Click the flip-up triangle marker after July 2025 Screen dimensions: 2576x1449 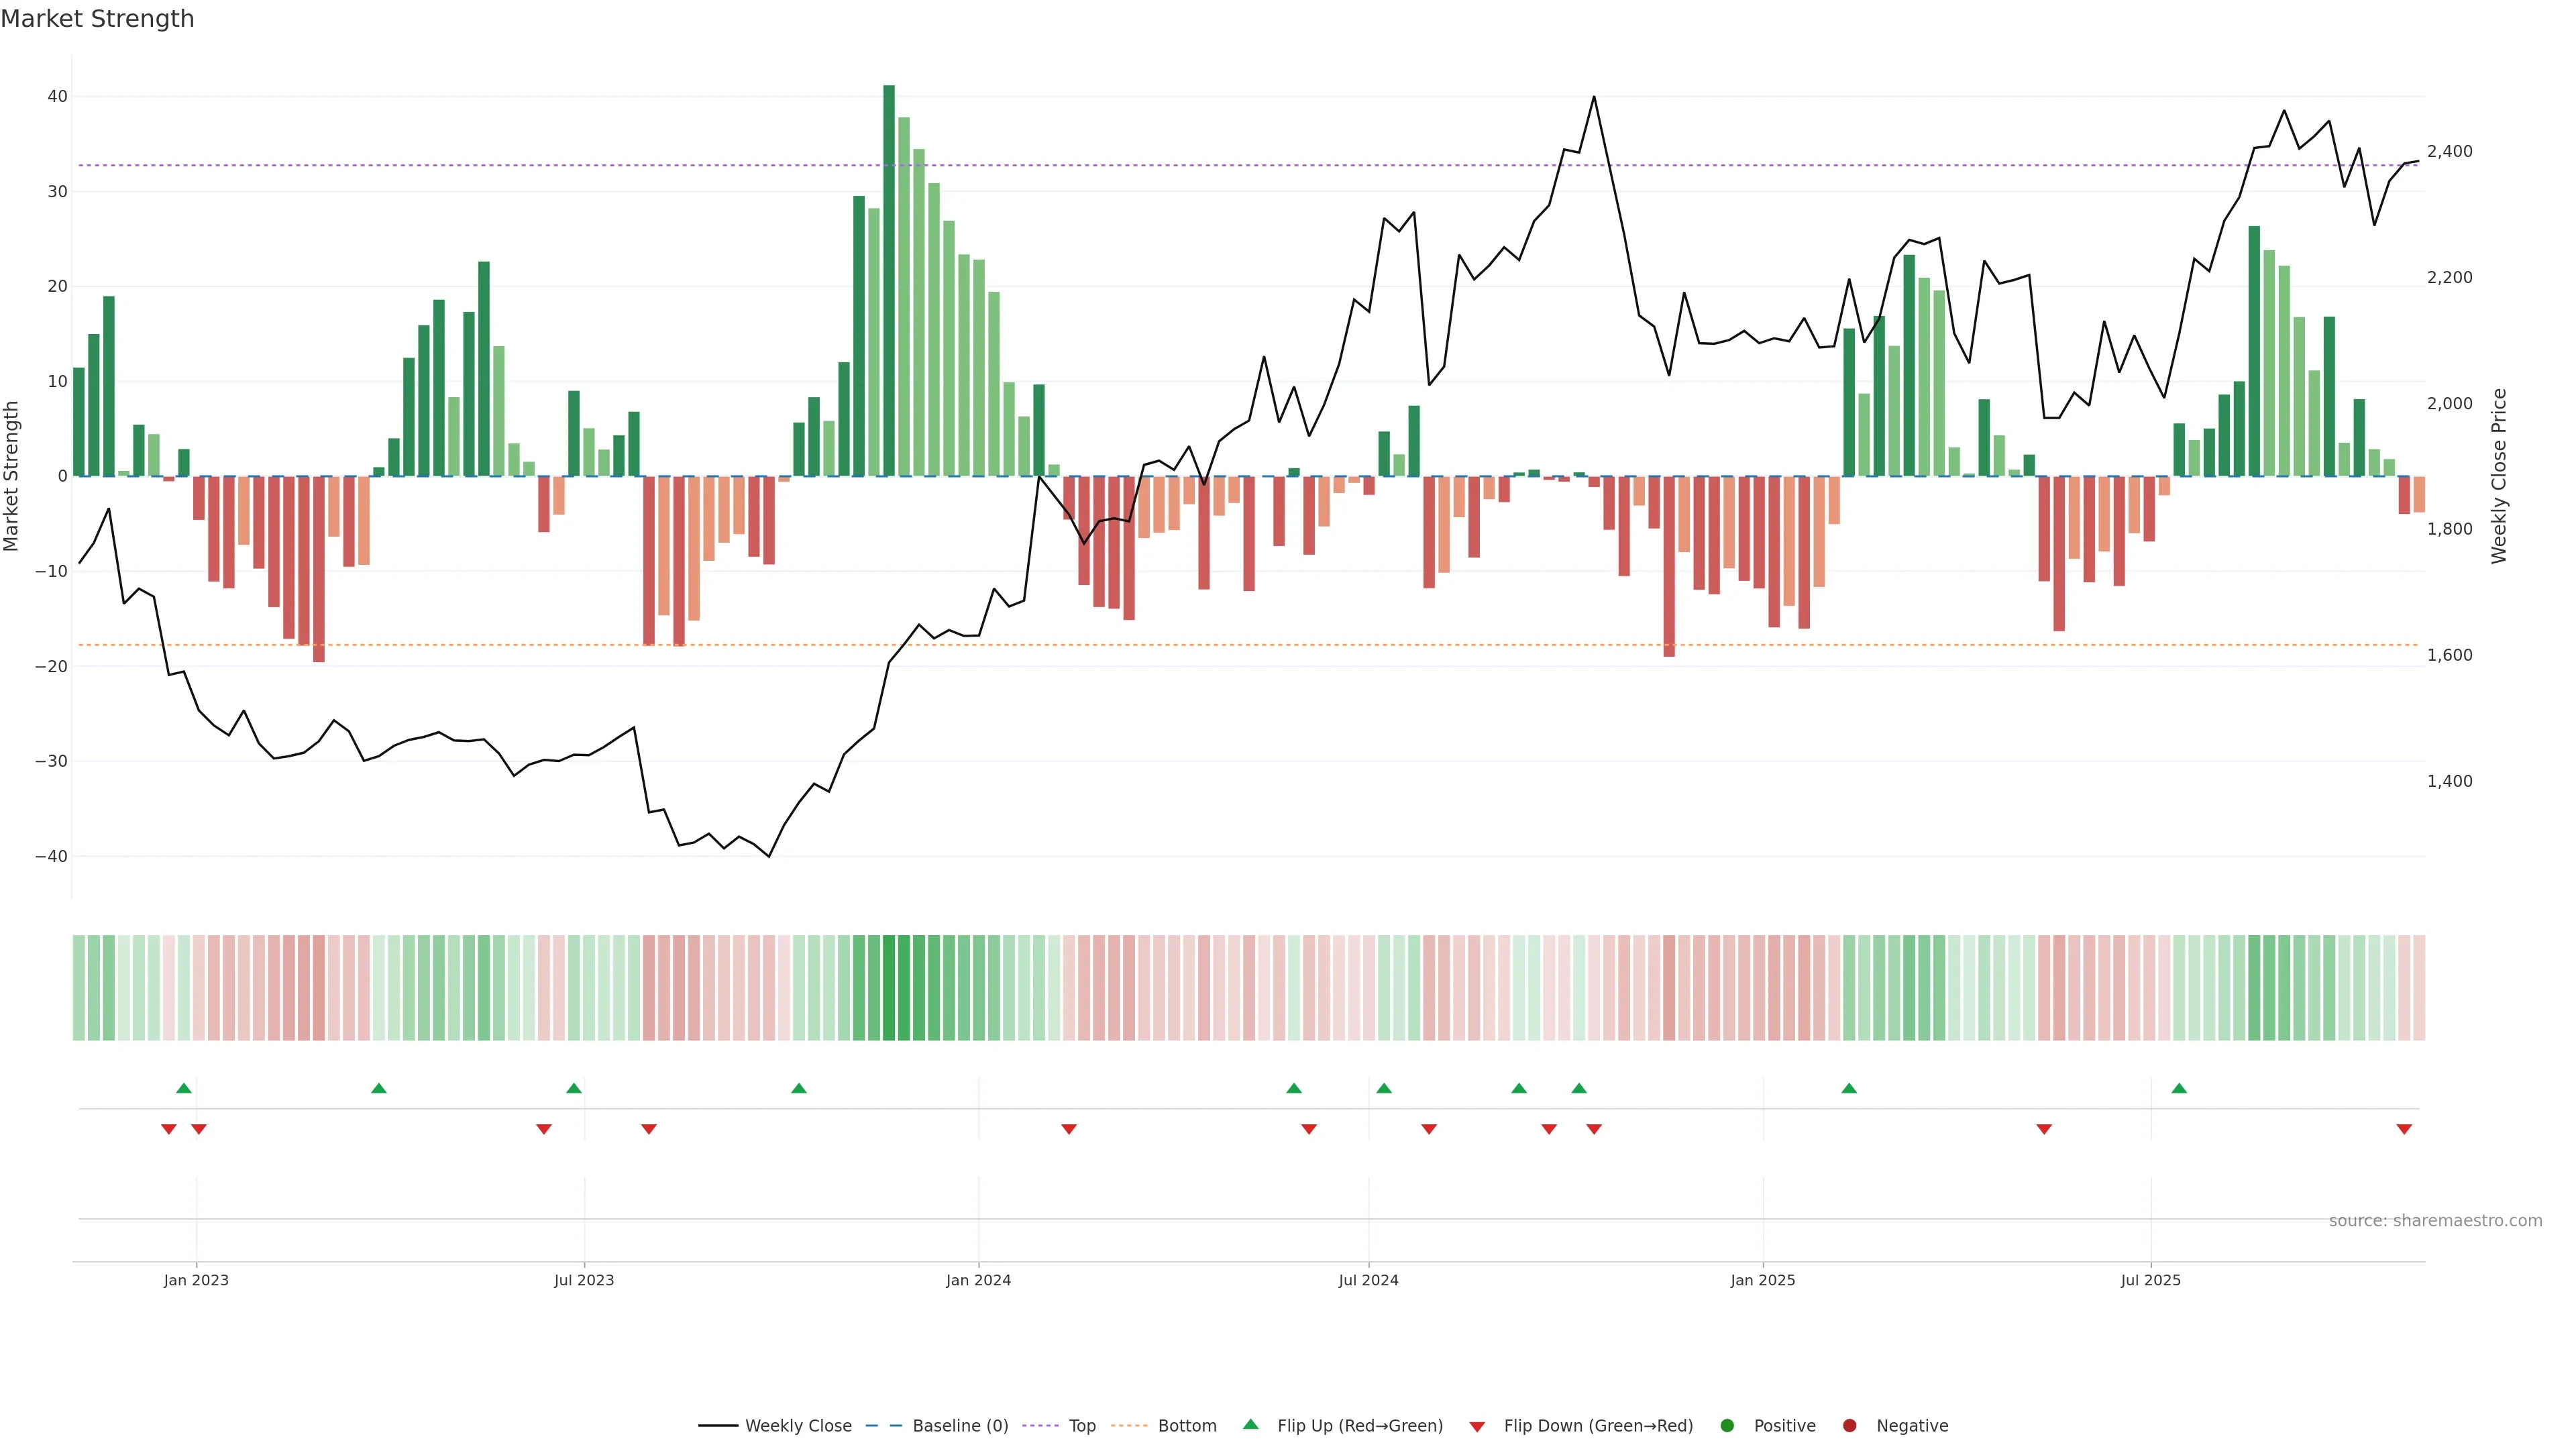point(2179,1088)
